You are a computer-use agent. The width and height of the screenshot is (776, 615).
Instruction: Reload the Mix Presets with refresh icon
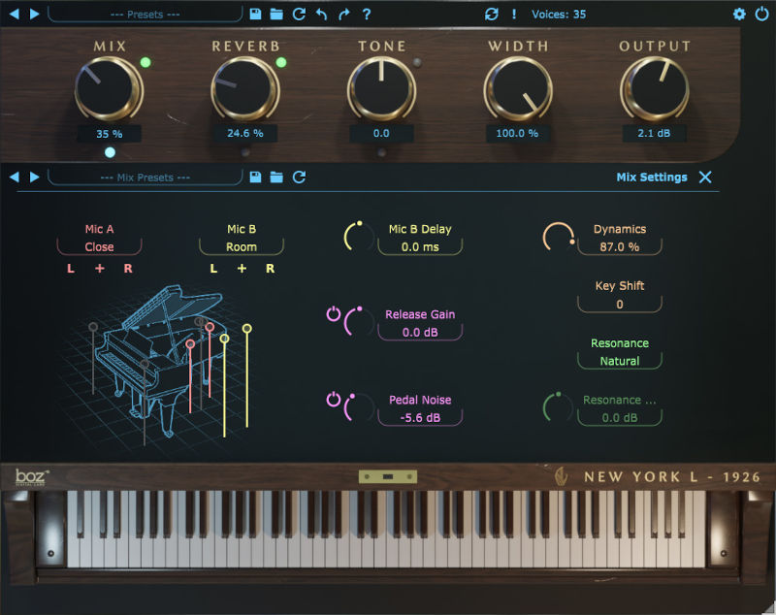[299, 178]
